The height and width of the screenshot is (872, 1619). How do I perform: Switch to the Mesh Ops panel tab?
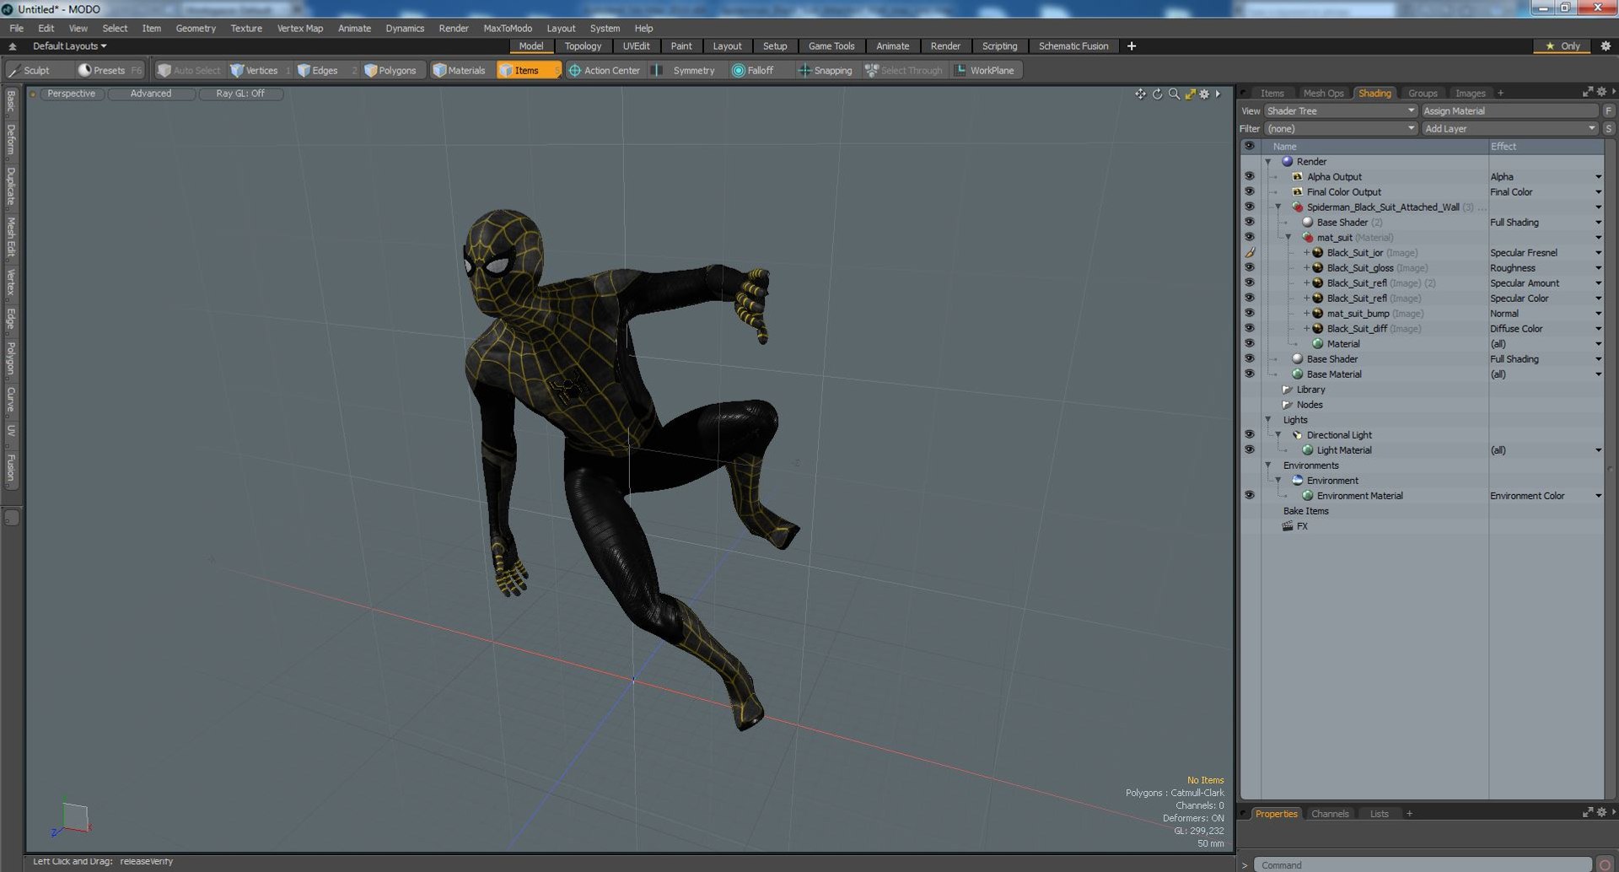click(x=1323, y=93)
